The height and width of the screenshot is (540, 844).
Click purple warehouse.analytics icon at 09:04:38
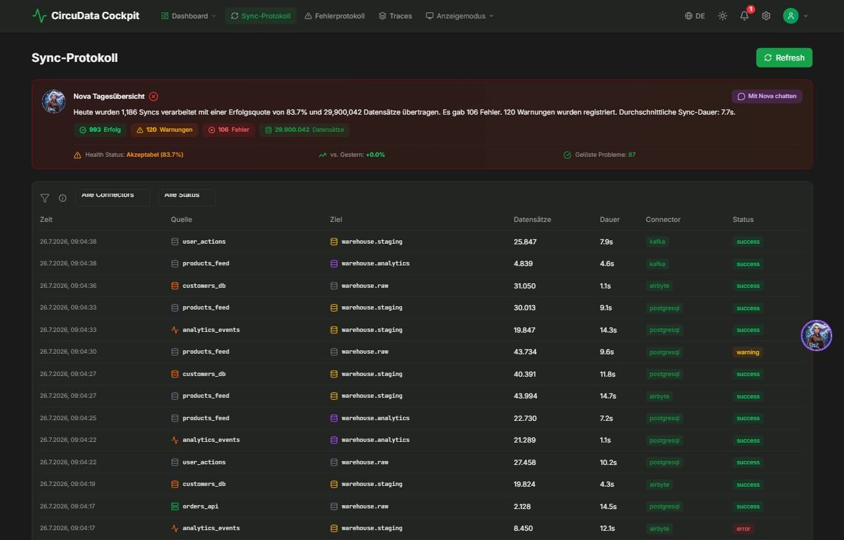point(334,263)
